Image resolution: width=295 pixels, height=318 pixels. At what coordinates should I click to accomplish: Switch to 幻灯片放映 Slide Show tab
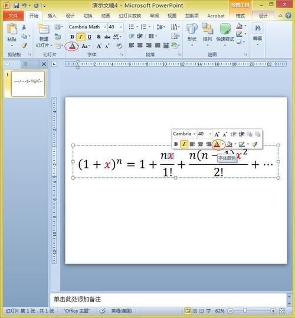[130, 15]
